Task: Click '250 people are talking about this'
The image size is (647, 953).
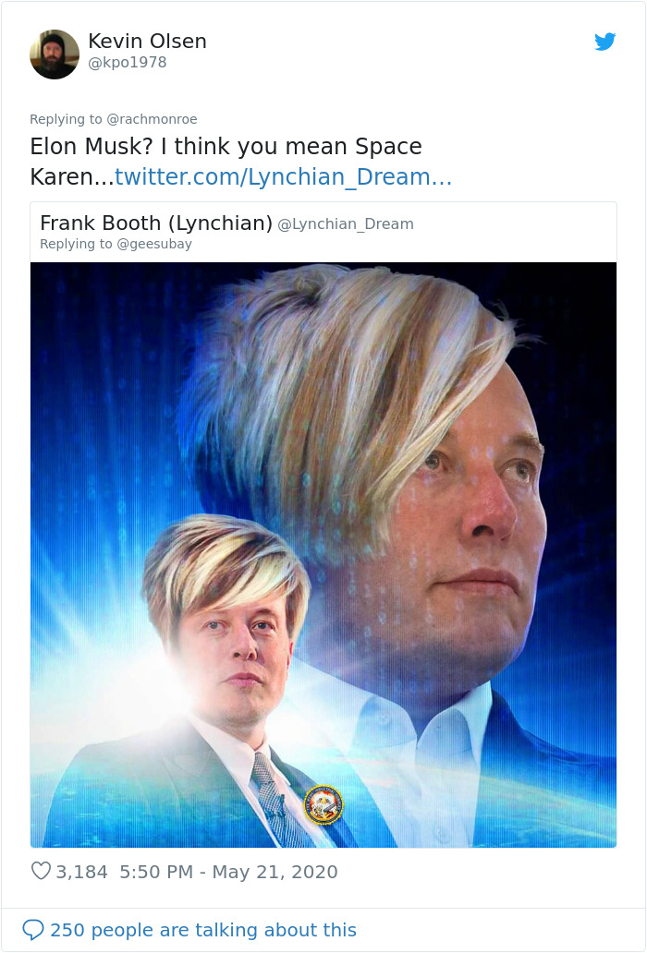Action: tap(203, 930)
